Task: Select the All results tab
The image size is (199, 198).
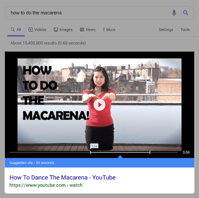Action: coord(16,30)
